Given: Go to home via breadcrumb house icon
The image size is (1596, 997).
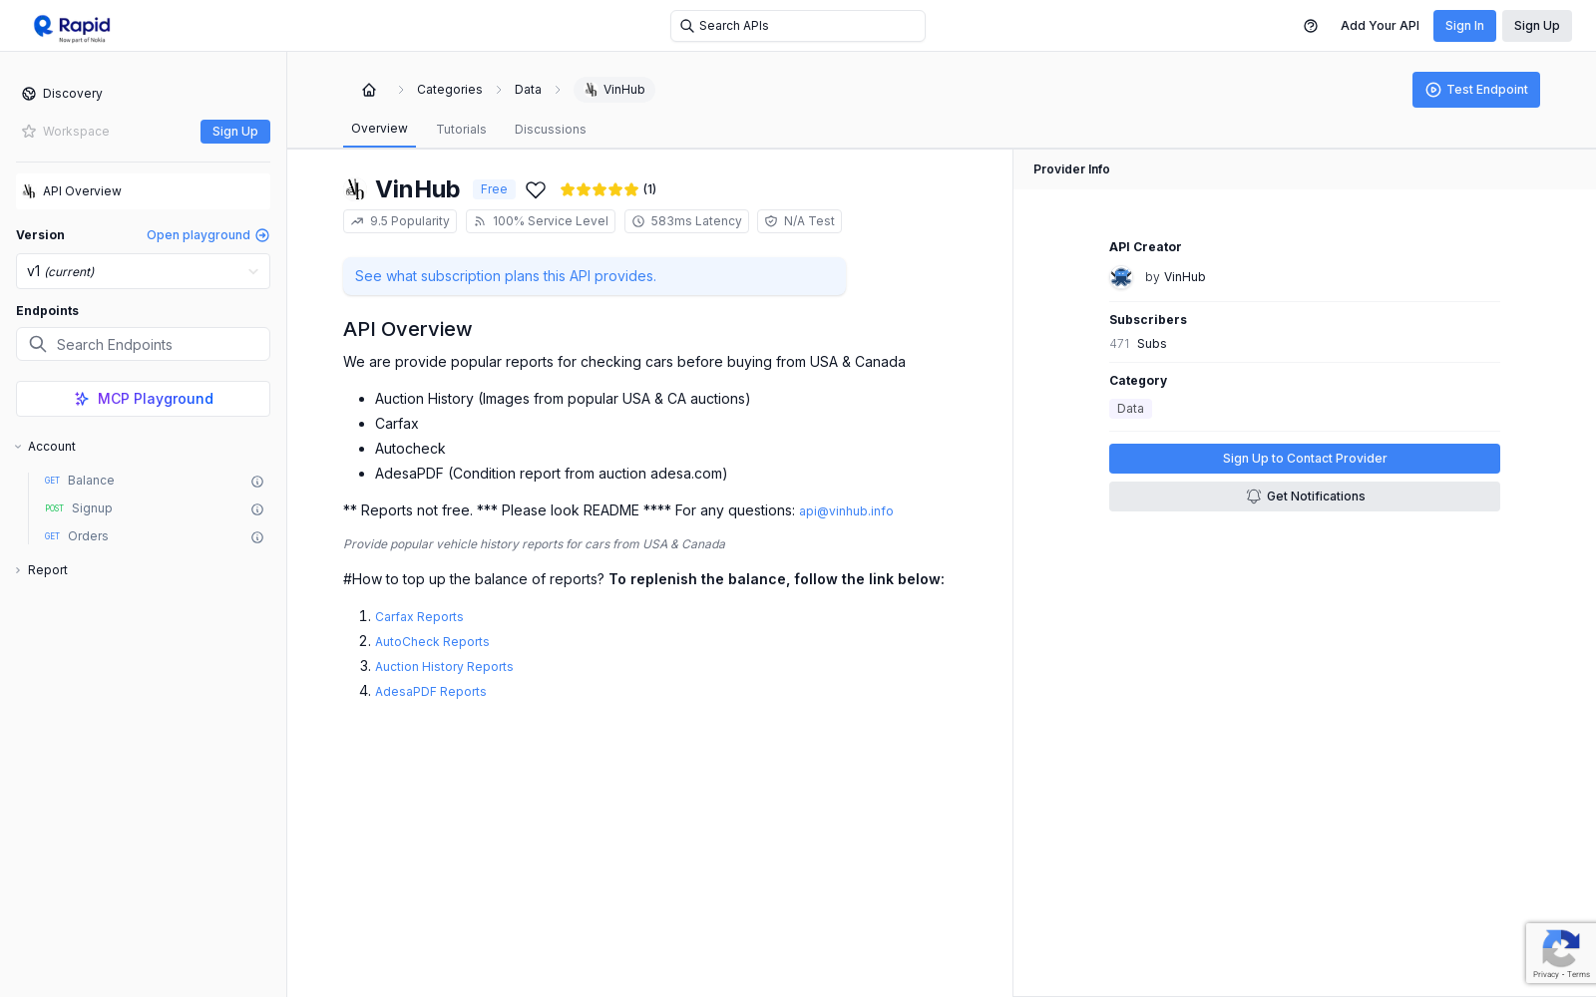Looking at the screenshot, I should tap(369, 90).
